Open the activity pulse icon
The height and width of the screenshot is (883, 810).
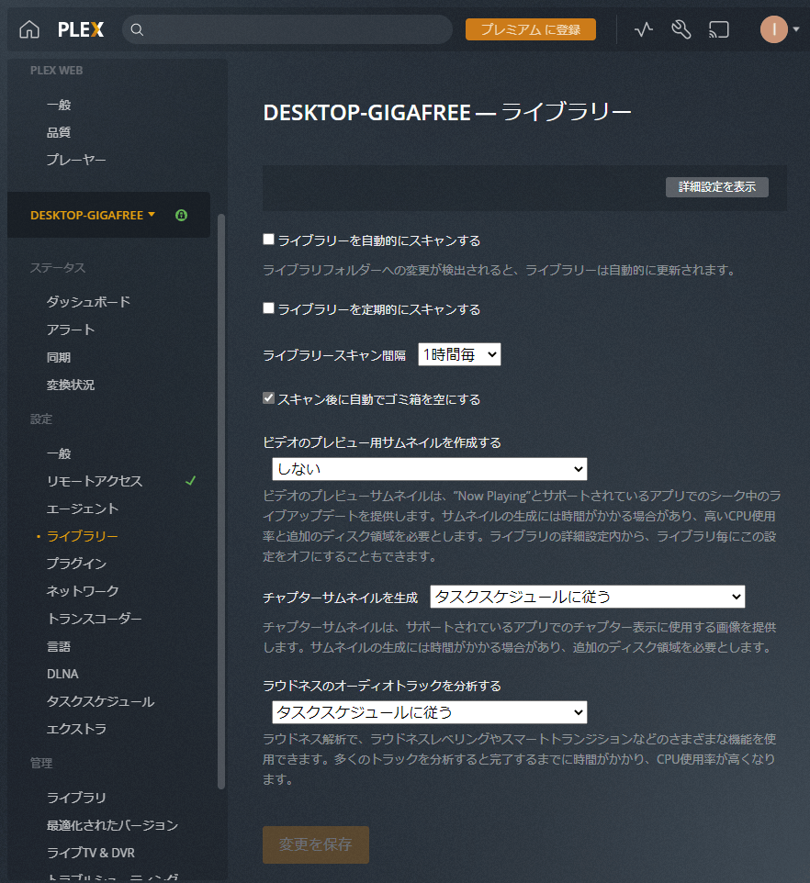643,29
